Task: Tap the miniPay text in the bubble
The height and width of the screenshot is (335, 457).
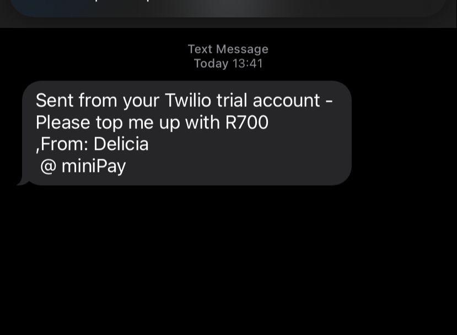Action: click(94, 166)
